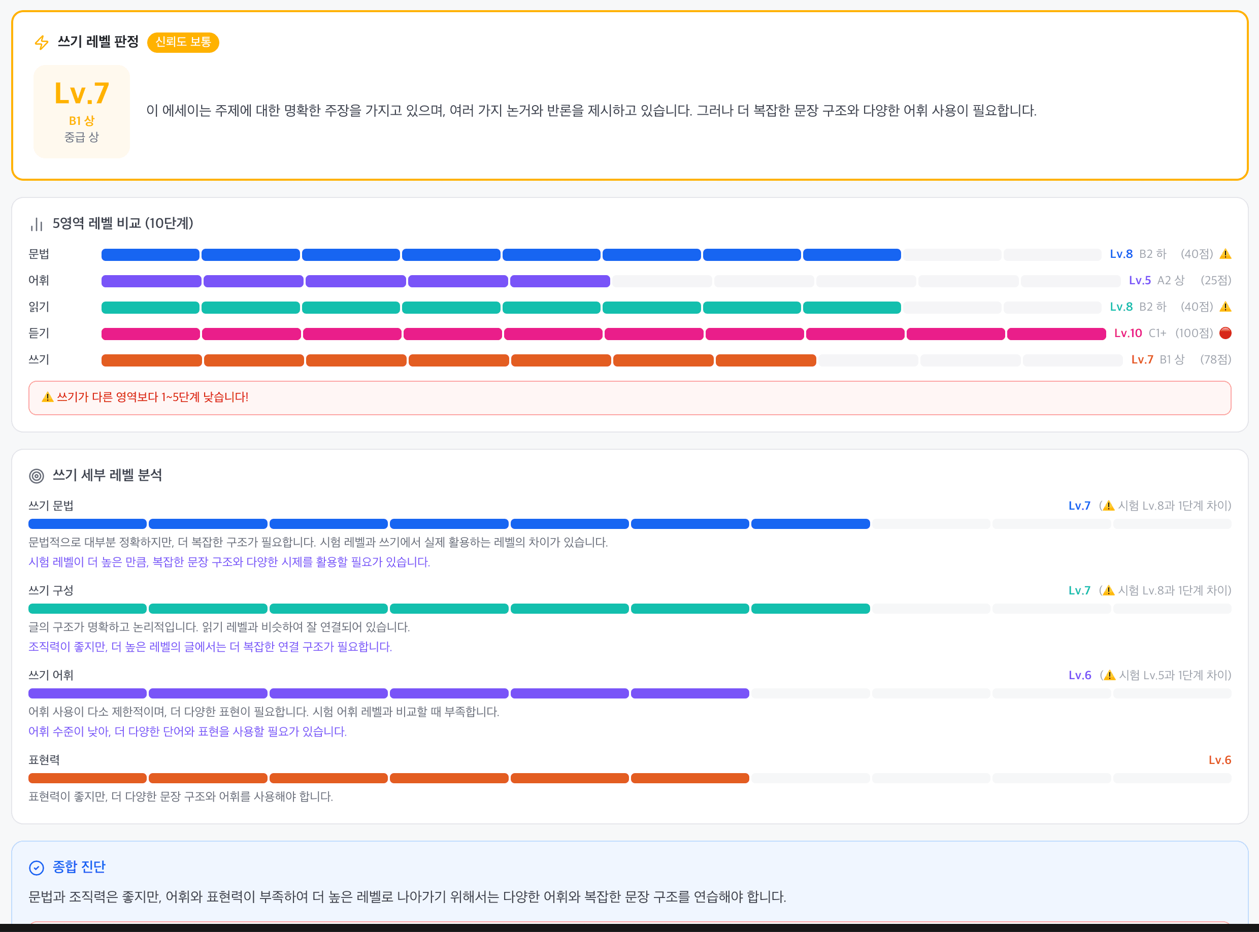Click the purple 쓰기 어휘 detail bar
The image size is (1259, 932).
click(x=629, y=693)
